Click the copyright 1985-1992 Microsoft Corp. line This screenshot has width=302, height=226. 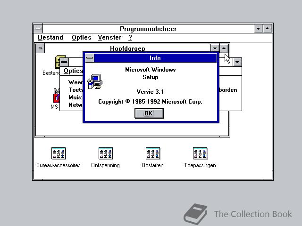(x=150, y=102)
